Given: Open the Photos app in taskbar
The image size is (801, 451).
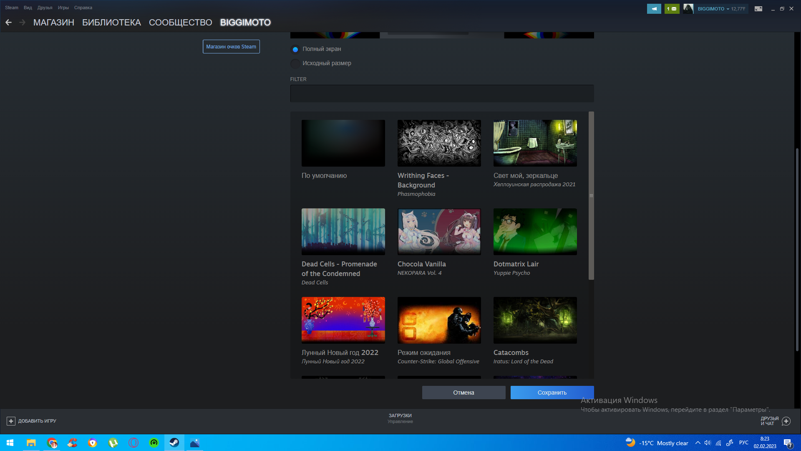Looking at the screenshot, I should [x=195, y=443].
